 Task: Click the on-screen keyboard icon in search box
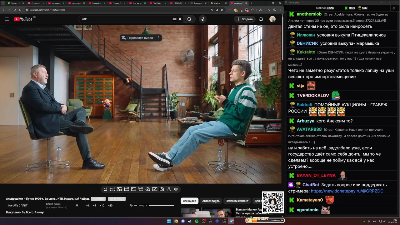175,19
